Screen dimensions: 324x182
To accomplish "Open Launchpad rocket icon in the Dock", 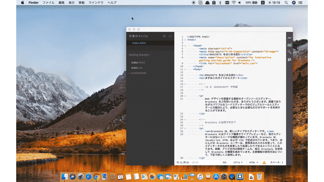I will pos(80,177).
